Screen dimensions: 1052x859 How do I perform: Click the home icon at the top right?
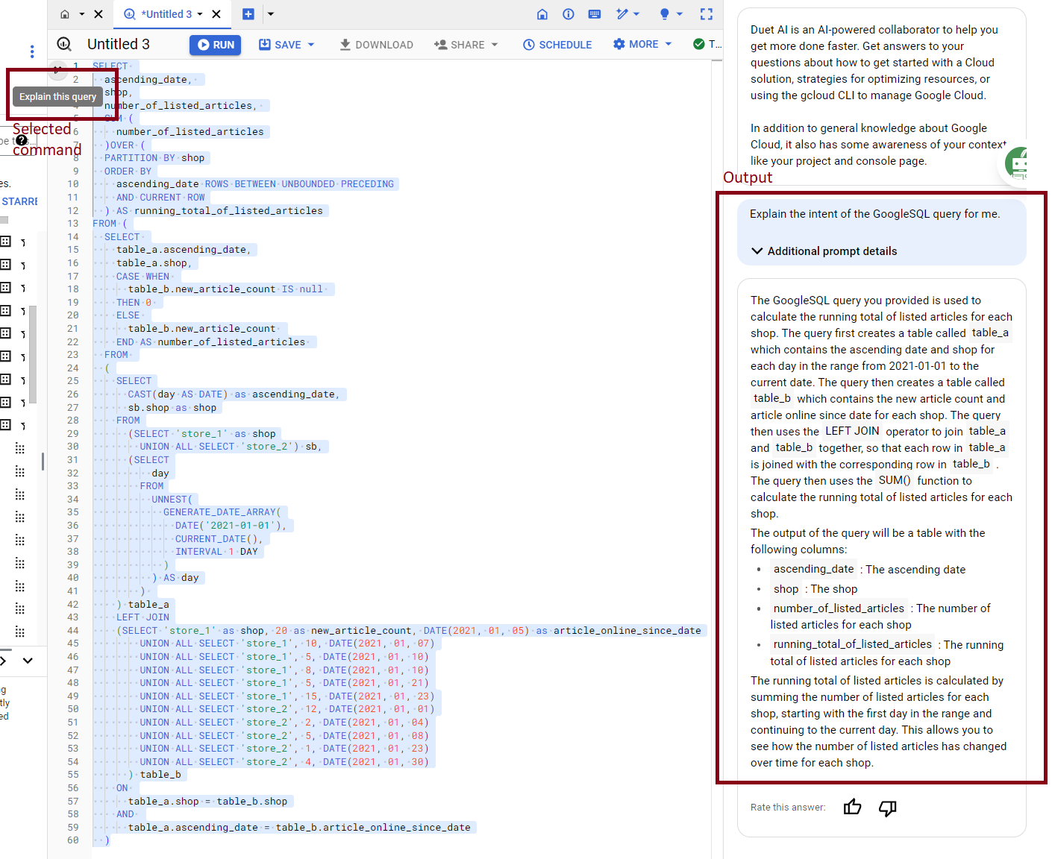click(542, 14)
